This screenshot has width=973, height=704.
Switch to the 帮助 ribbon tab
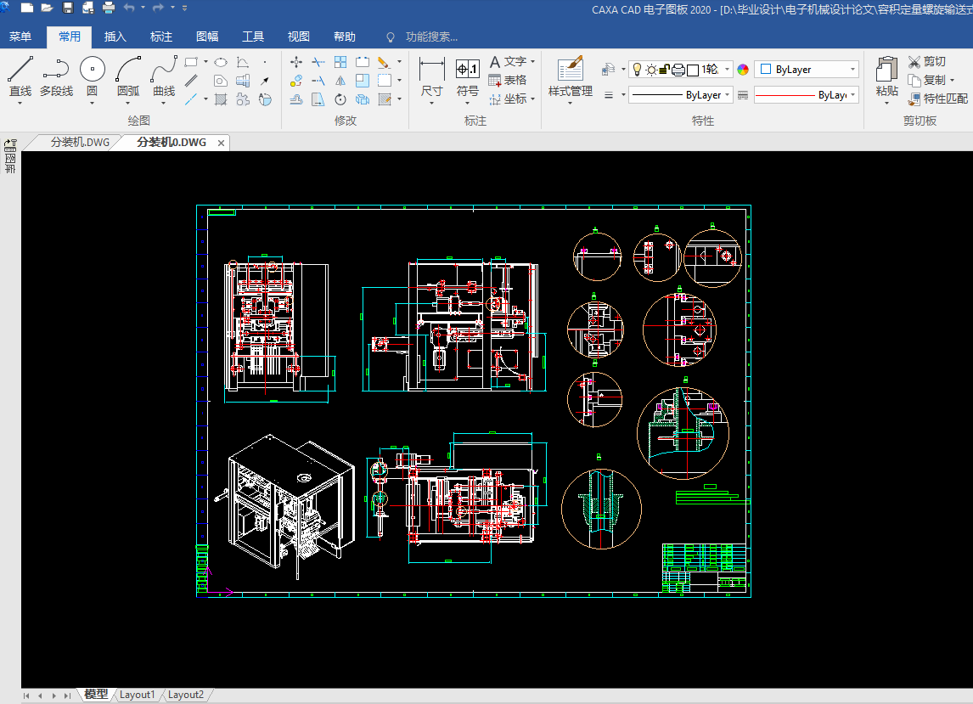(x=345, y=37)
